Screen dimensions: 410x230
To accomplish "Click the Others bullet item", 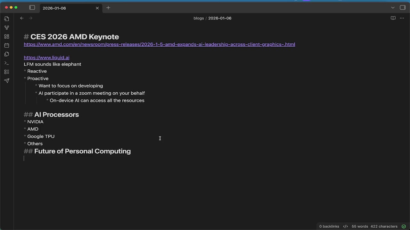I will tap(35, 144).
